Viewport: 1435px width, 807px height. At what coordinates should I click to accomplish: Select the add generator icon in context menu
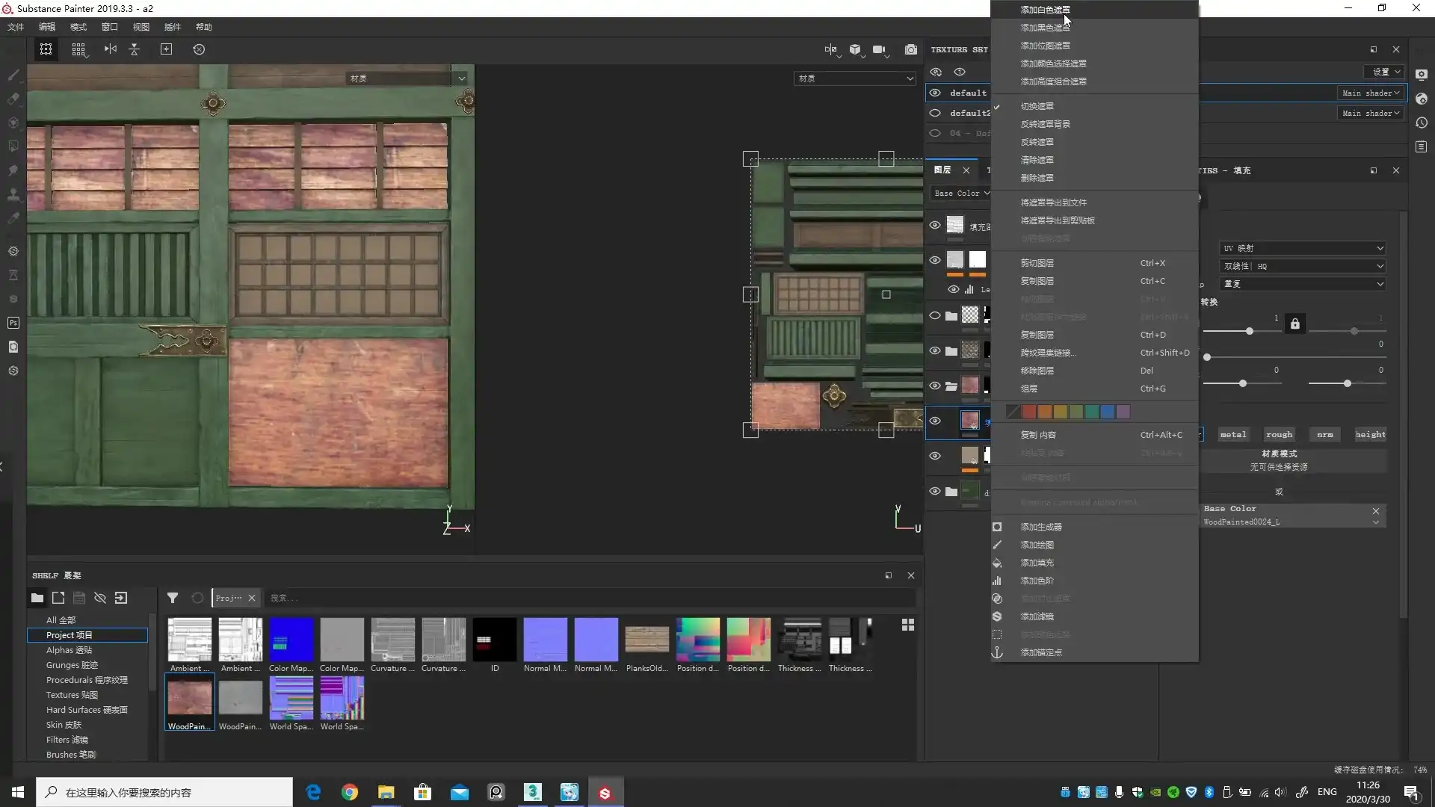coord(997,527)
